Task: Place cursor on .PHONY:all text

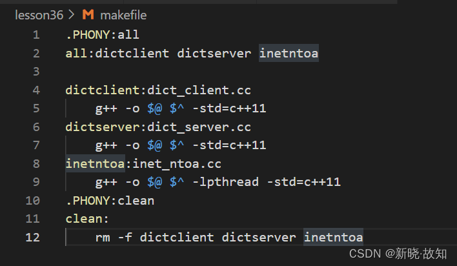Action: point(102,34)
